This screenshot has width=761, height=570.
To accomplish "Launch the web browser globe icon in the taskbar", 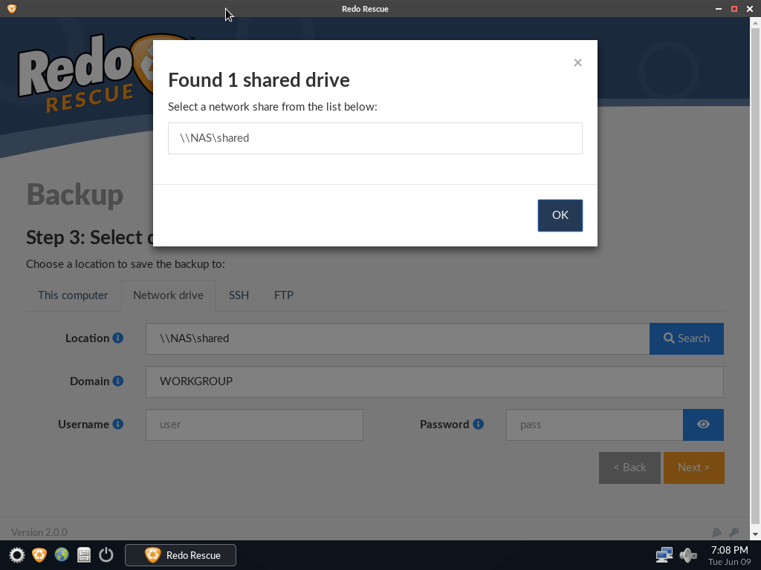I will click(62, 554).
